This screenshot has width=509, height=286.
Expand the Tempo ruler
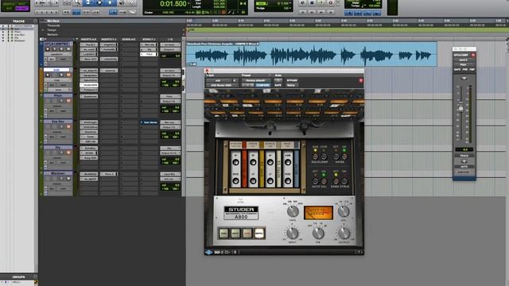(x=43, y=30)
